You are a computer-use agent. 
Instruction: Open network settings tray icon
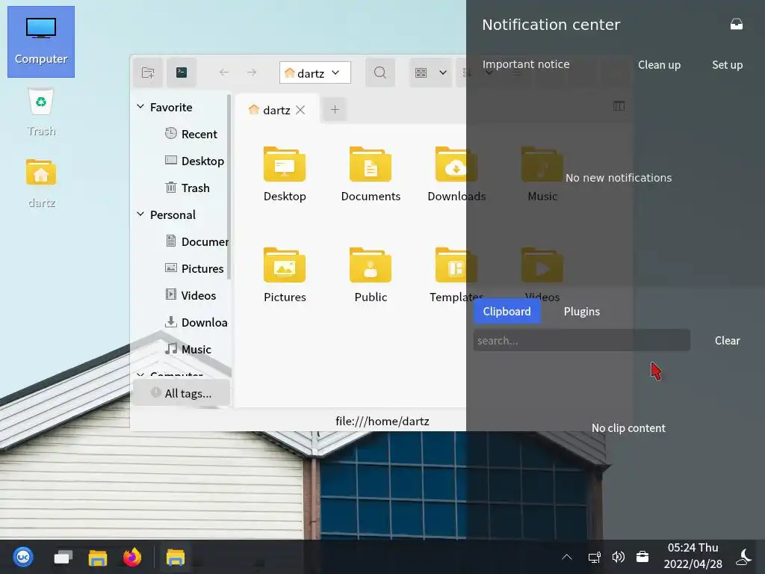(x=594, y=557)
